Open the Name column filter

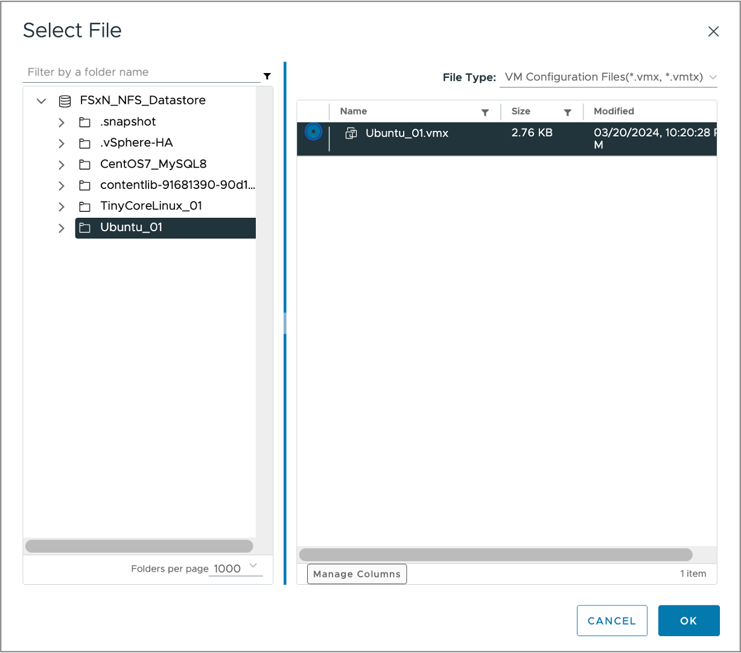(485, 112)
